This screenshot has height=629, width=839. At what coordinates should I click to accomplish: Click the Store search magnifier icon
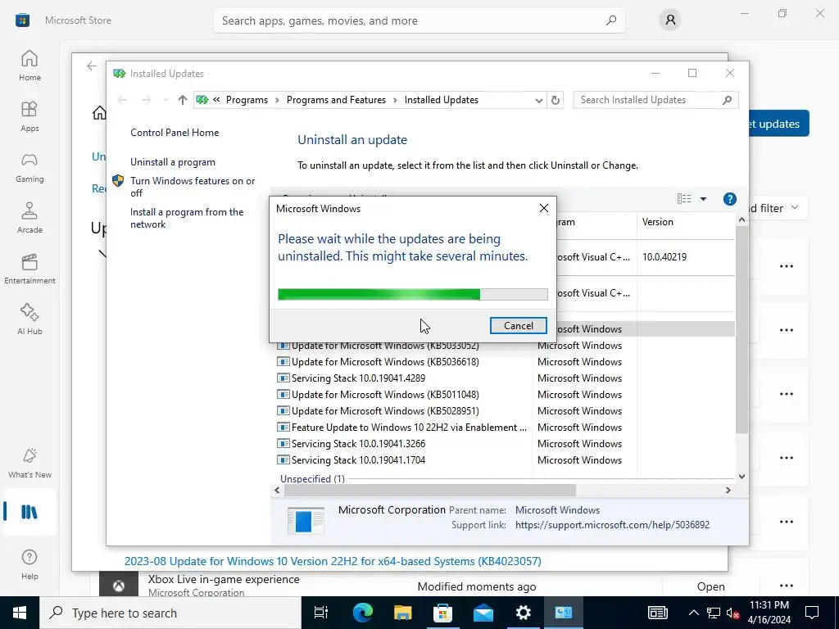611,20
